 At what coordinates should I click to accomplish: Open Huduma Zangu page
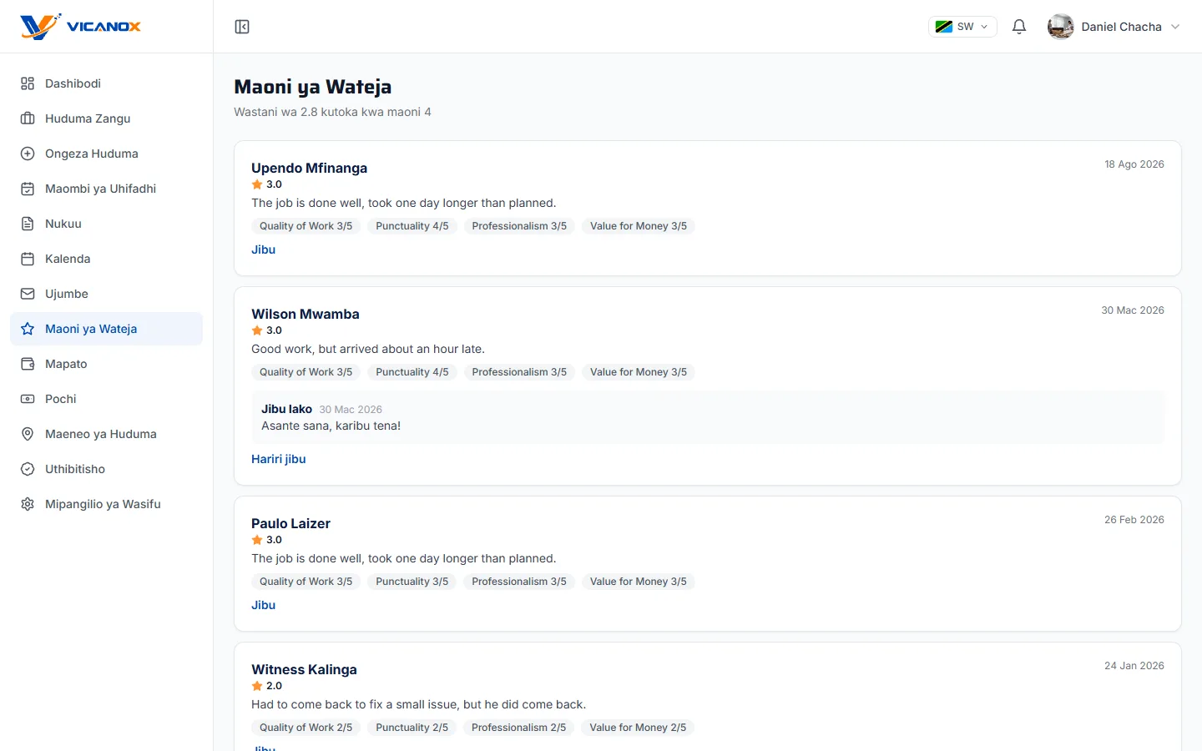106,118
